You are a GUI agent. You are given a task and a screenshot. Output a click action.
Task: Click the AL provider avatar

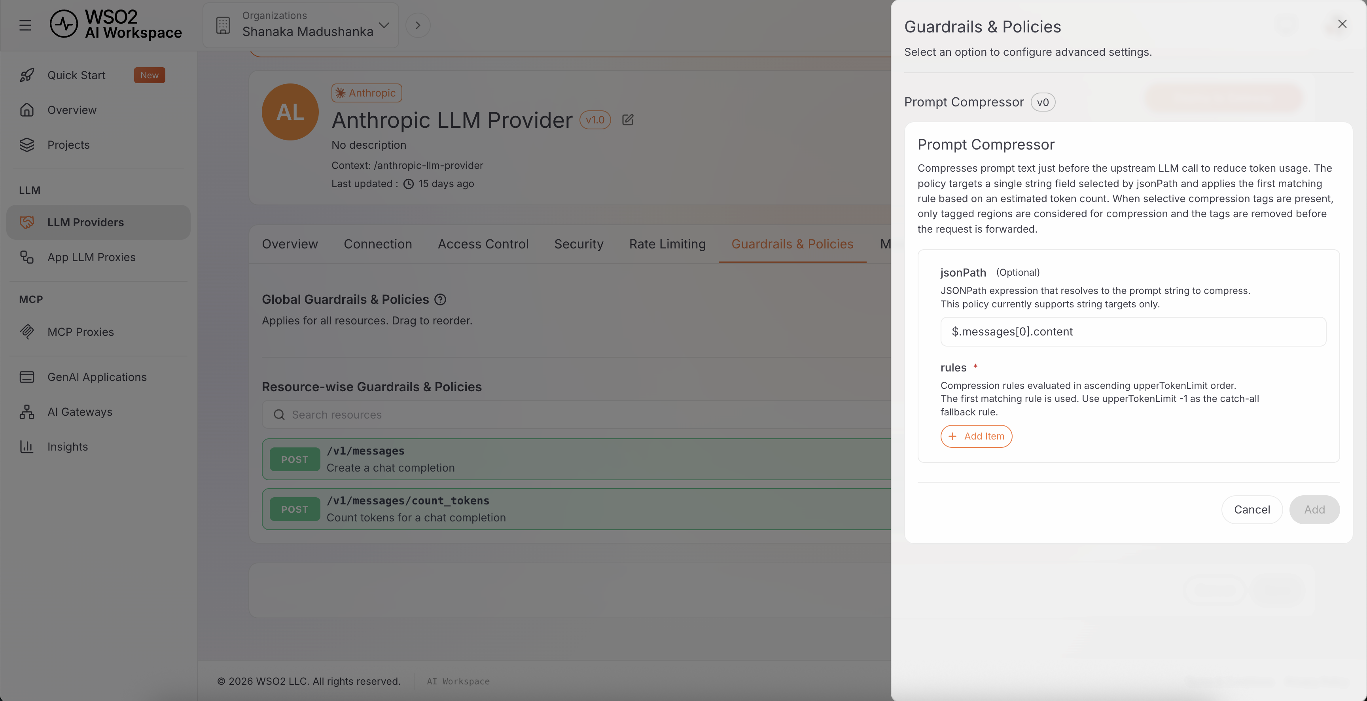290,112
